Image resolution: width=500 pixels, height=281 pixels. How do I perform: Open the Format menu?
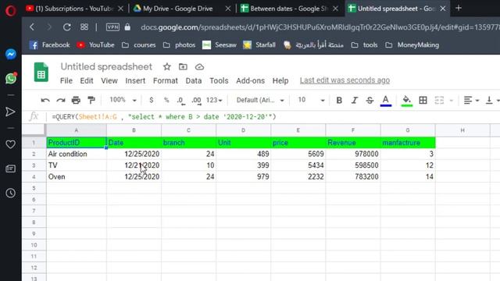[165, 81]
